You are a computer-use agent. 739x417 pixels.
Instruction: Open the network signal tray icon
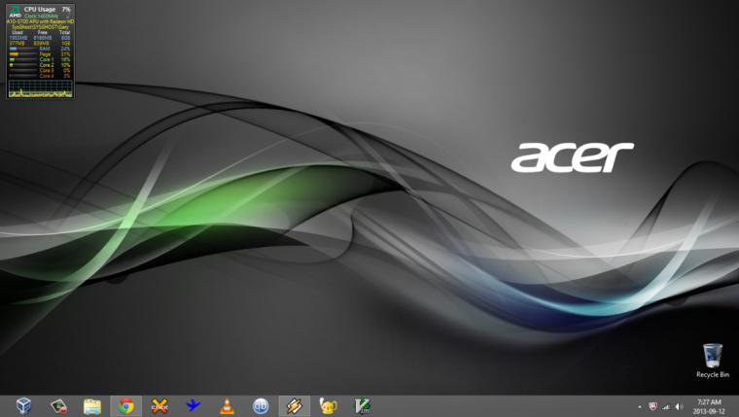tap(666, 407)
